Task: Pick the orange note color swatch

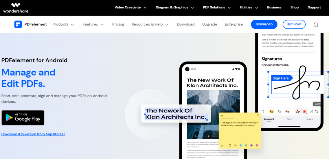Action: (x=236, y=145)
